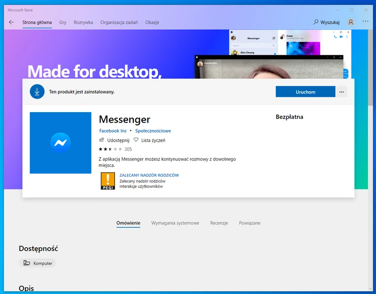The height and width of the screenshot is (294, 376).
Task: Open the user account profile icon
Action: (351, 22)
